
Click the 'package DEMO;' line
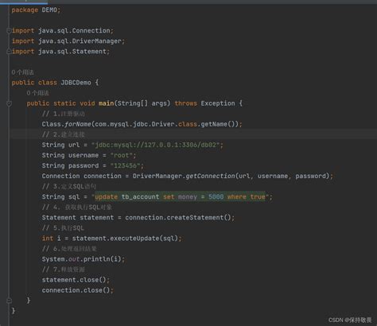[x=36, y=10]
